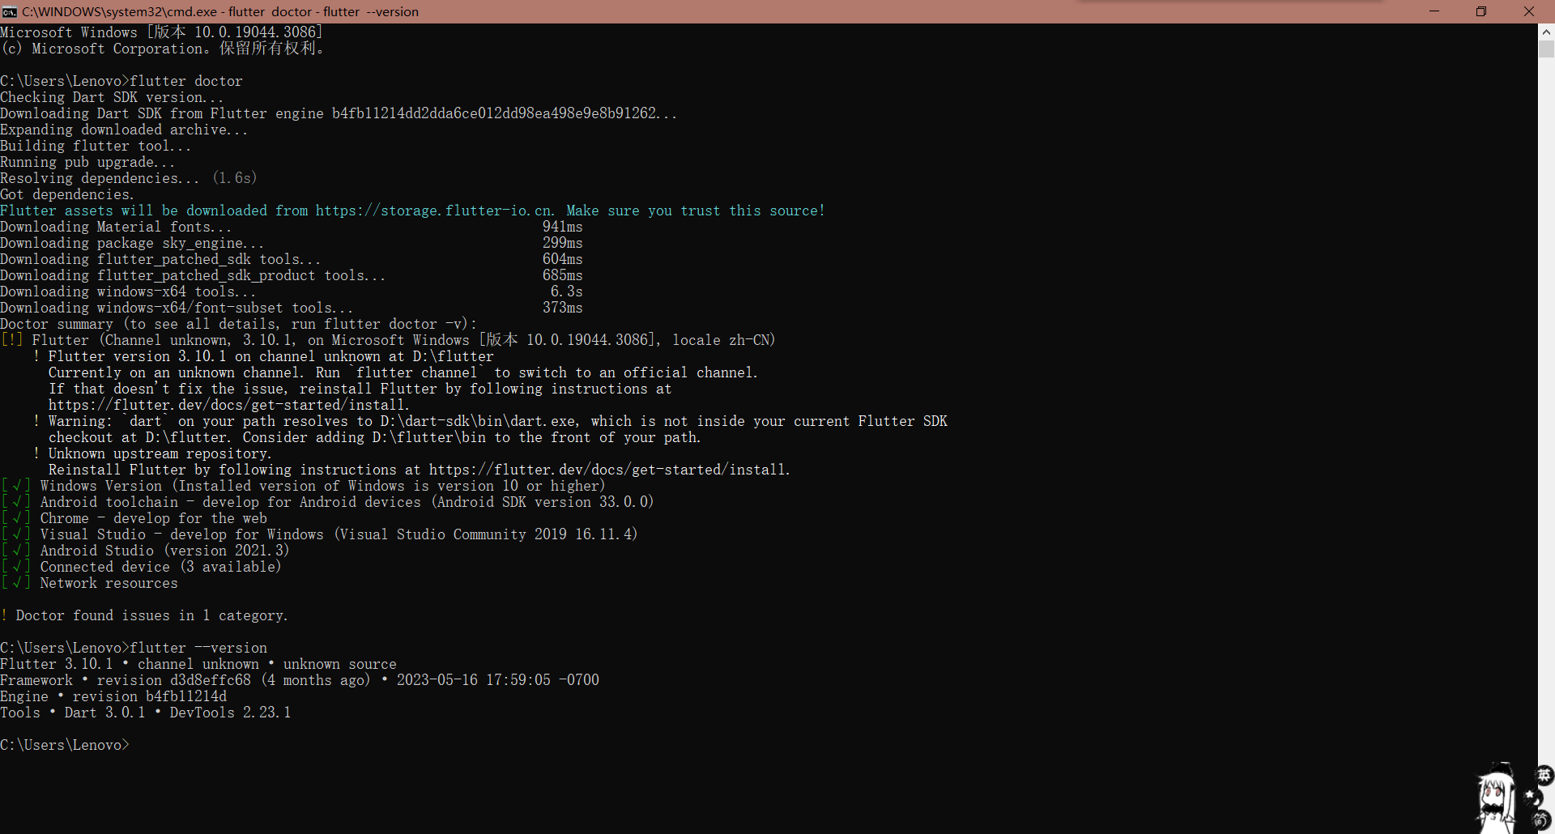The image size is (1555, 834).
Task: Open the cmd system menu icon in title bar
Action: click(9, 11)
